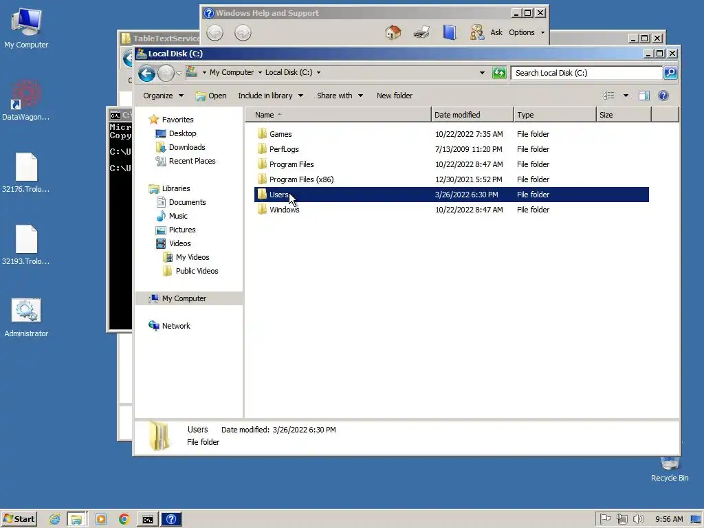Viewport: 704px width, 528px height.
Task: Open Help and Support home icon
Action: (x=393, y=32)
